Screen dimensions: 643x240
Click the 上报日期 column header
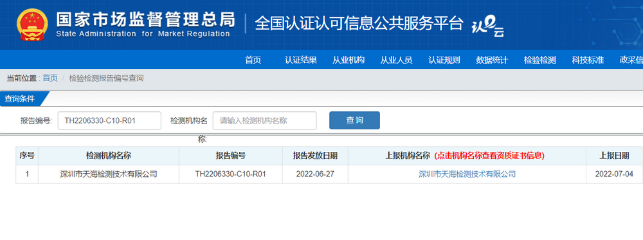click(x=614, y=156)
